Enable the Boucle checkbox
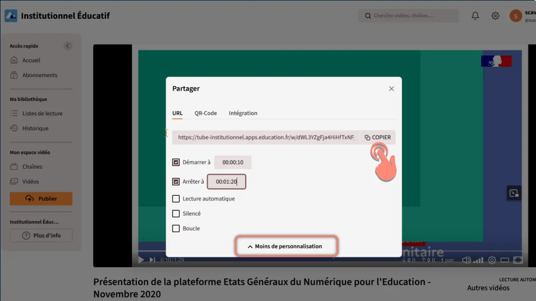 [x=176, y=229]
